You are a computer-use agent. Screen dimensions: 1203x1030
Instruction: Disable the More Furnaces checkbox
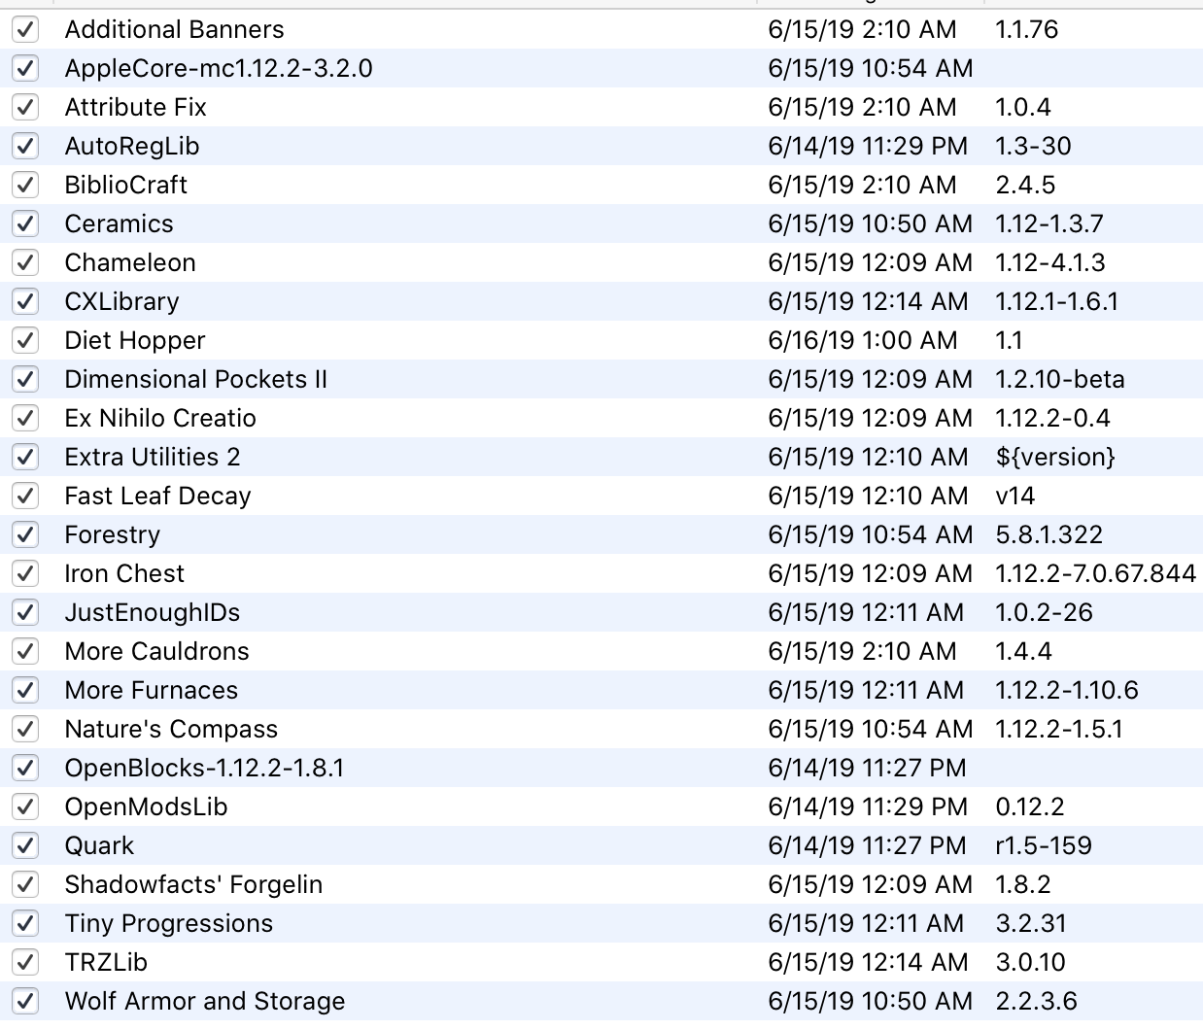pos(25,690)
